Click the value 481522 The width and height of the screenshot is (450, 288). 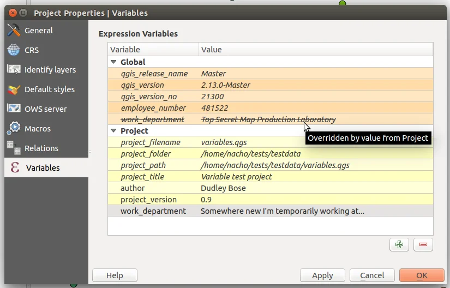(x=215, y=108)
